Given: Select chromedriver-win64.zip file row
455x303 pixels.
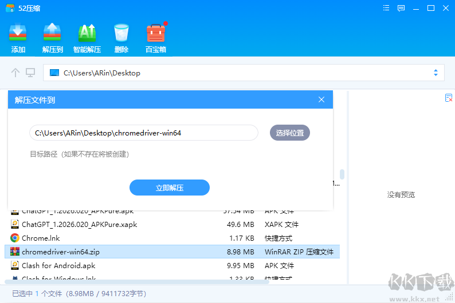Looking at the screenshot, I should tap(172, 252).
